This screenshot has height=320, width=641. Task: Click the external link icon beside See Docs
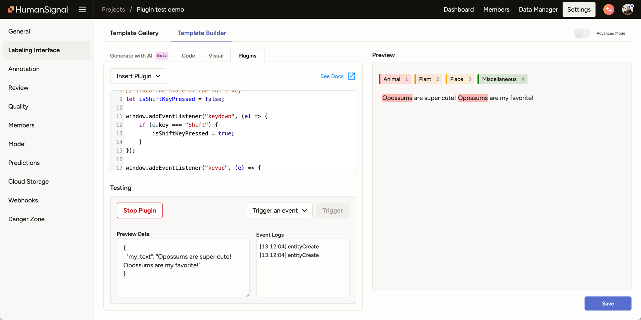click(352, 76)
